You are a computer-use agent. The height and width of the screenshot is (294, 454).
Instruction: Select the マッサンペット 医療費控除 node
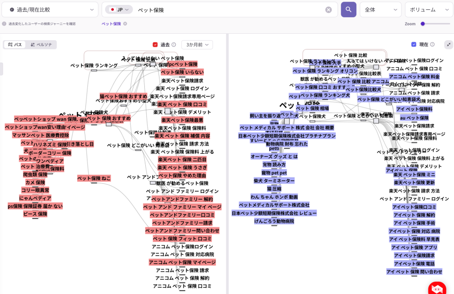pyautogui.click(x=41, y=135)
